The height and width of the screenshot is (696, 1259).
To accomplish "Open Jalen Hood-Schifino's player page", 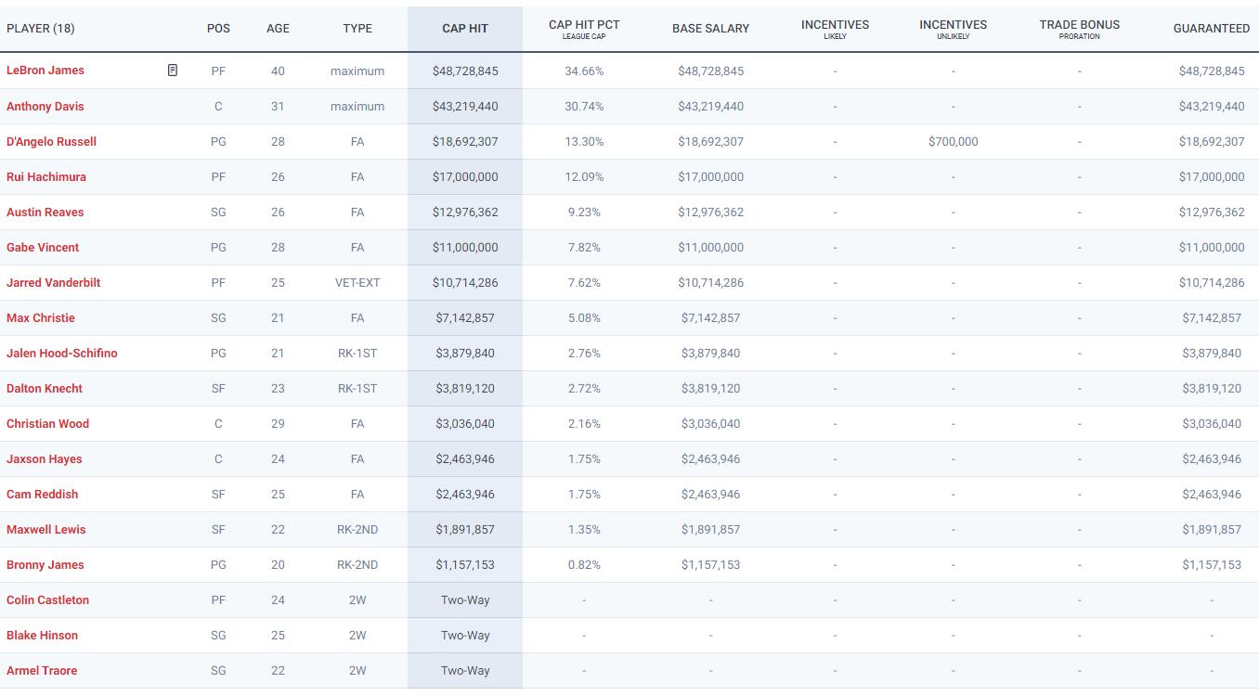I will click(62, 353).
